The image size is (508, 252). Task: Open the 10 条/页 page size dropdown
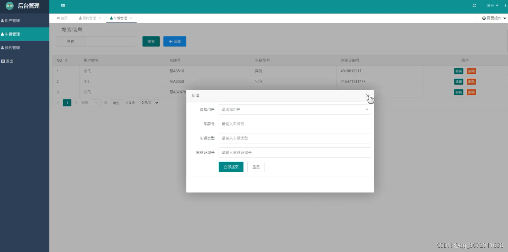pyautogui.click(x=148, y=103)
